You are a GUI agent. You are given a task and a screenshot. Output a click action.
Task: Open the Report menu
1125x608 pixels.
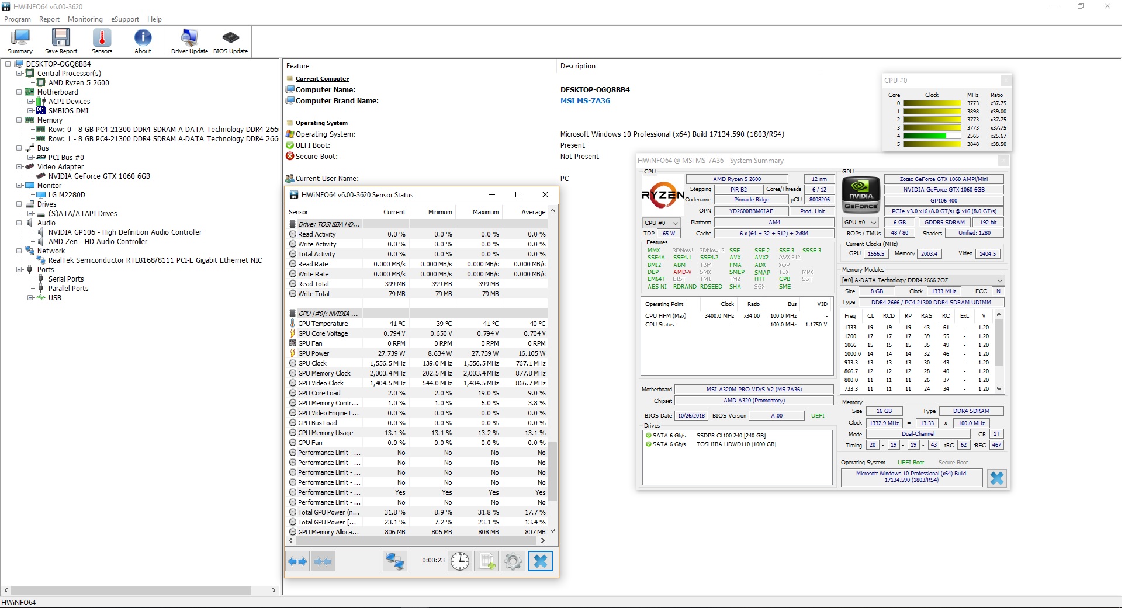[49, 19]
